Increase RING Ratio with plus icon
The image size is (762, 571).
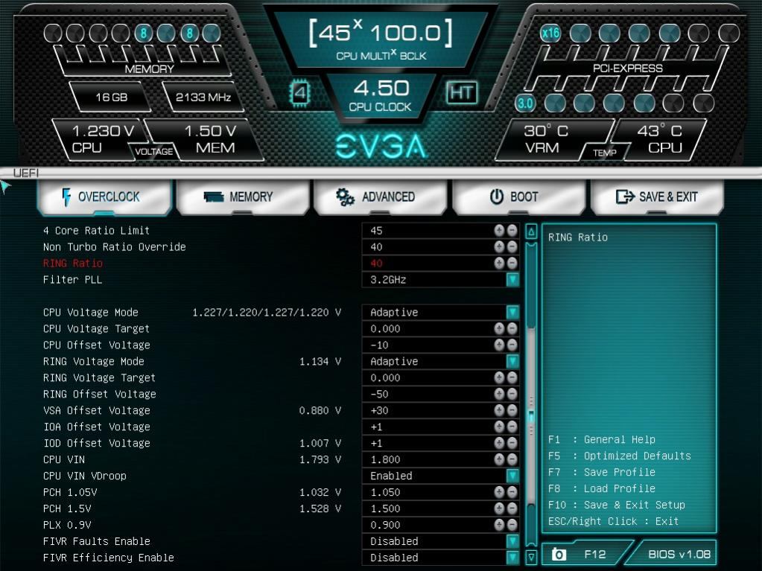pyautogui.click(x=499, y=263)
